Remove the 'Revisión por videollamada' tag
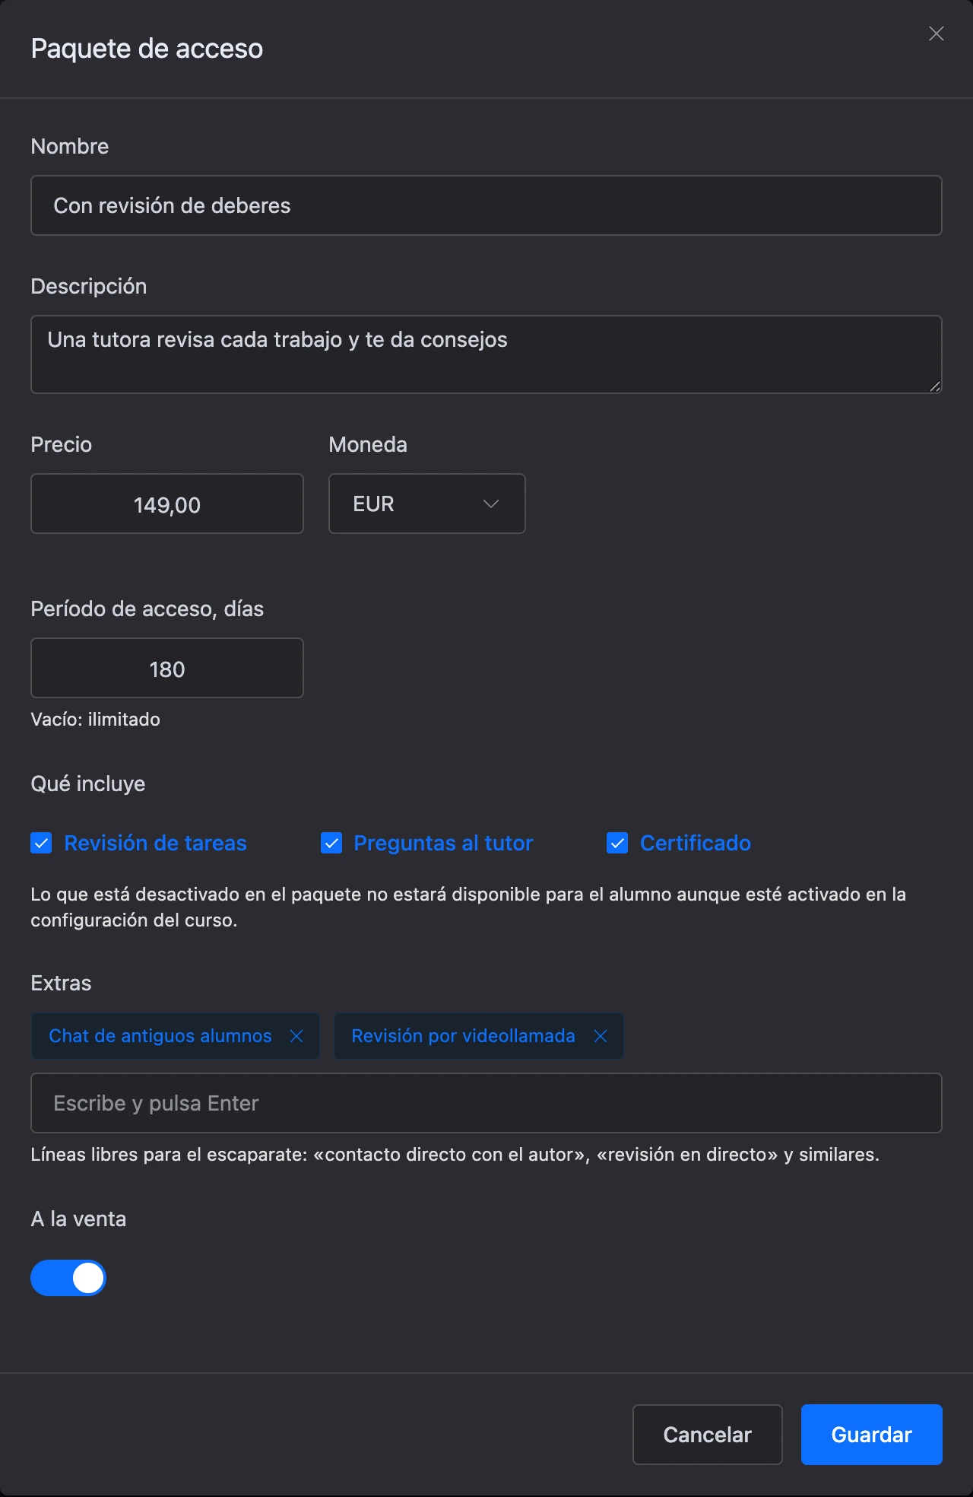This screenshot has height=1497, width=973. (x=601, y=1036)
